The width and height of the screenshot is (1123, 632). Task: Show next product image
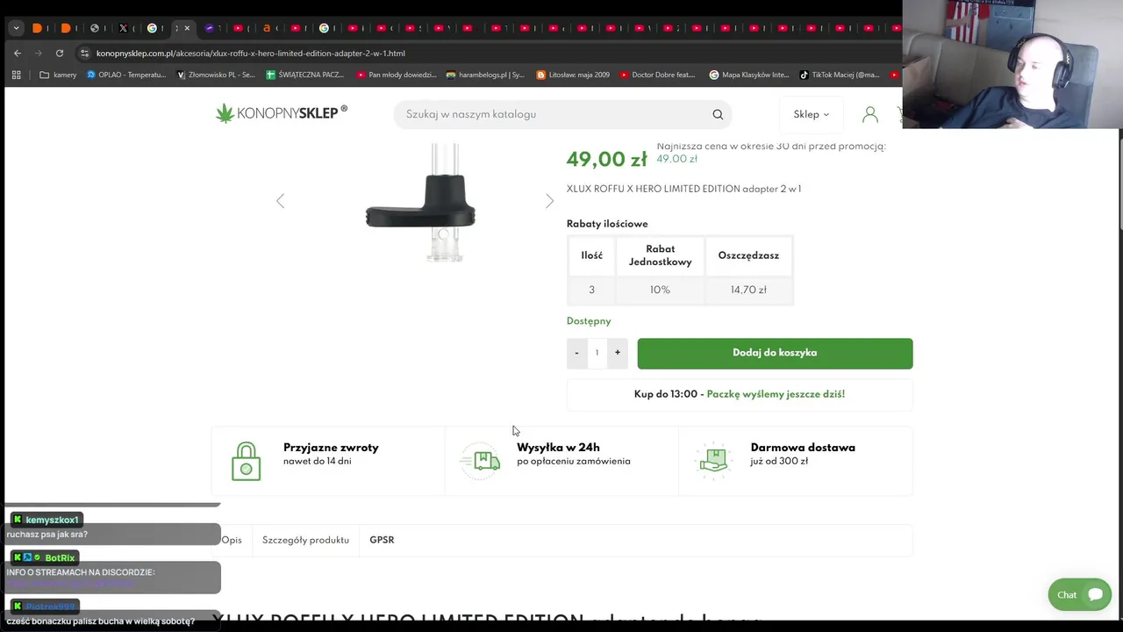(549, 201)
